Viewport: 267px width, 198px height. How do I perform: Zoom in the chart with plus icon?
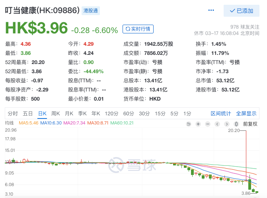point(198,124)
